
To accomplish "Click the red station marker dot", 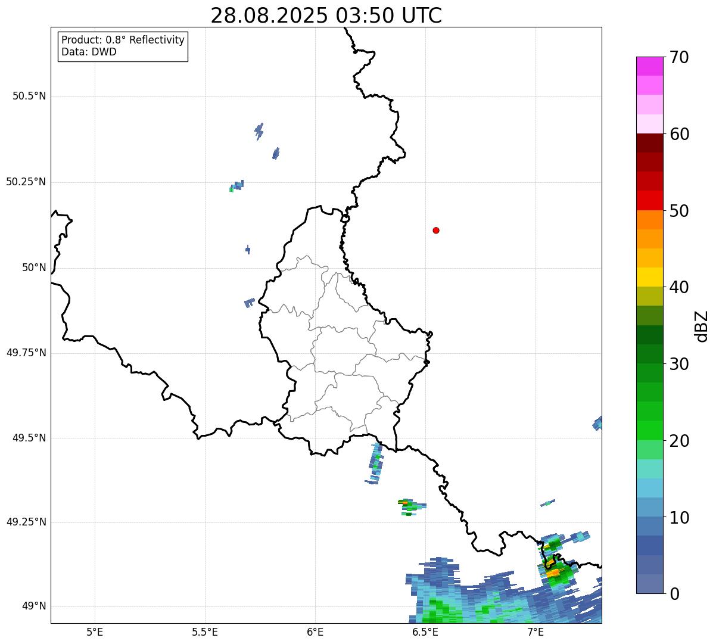I will (436, 230).
